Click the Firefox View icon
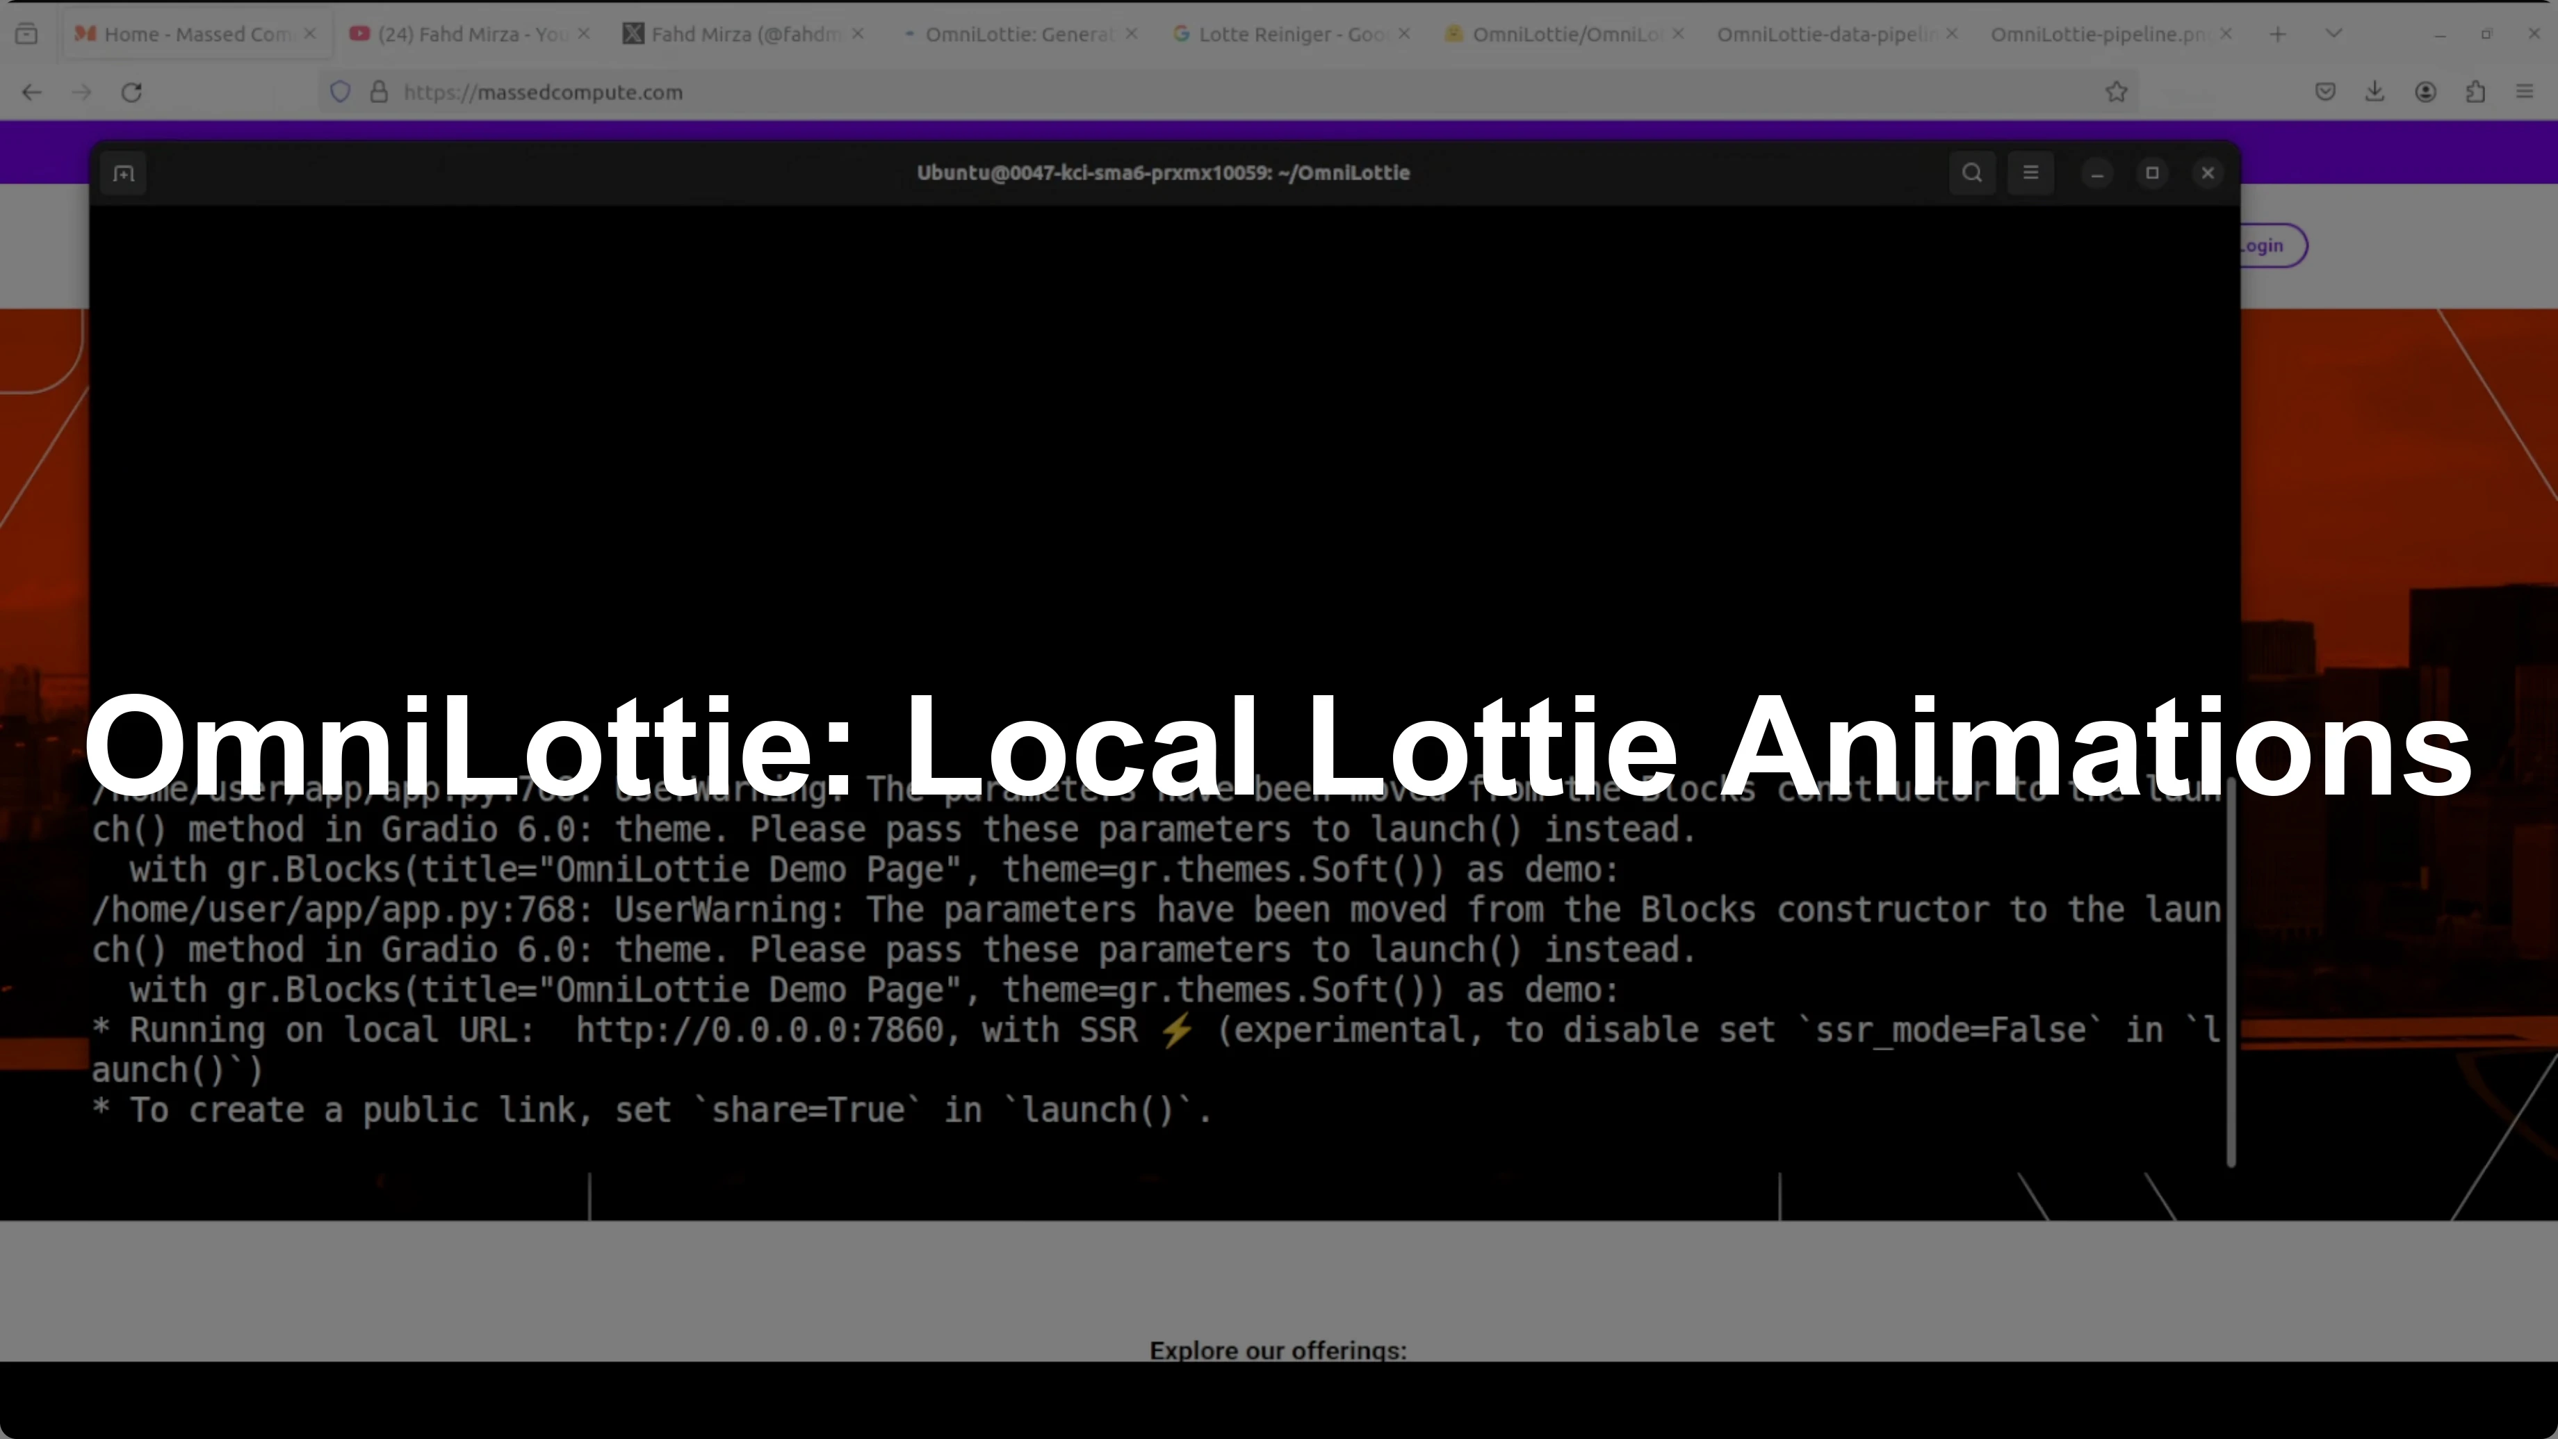 point(27,33)
